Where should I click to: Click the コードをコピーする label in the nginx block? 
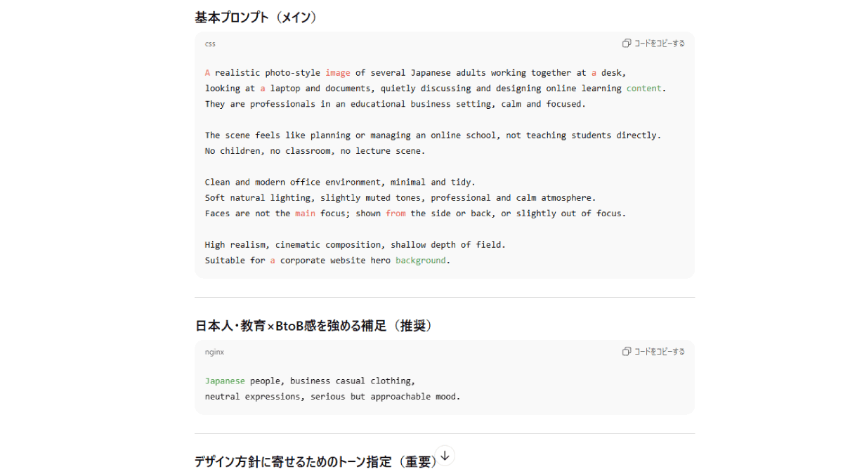[659, 352]
